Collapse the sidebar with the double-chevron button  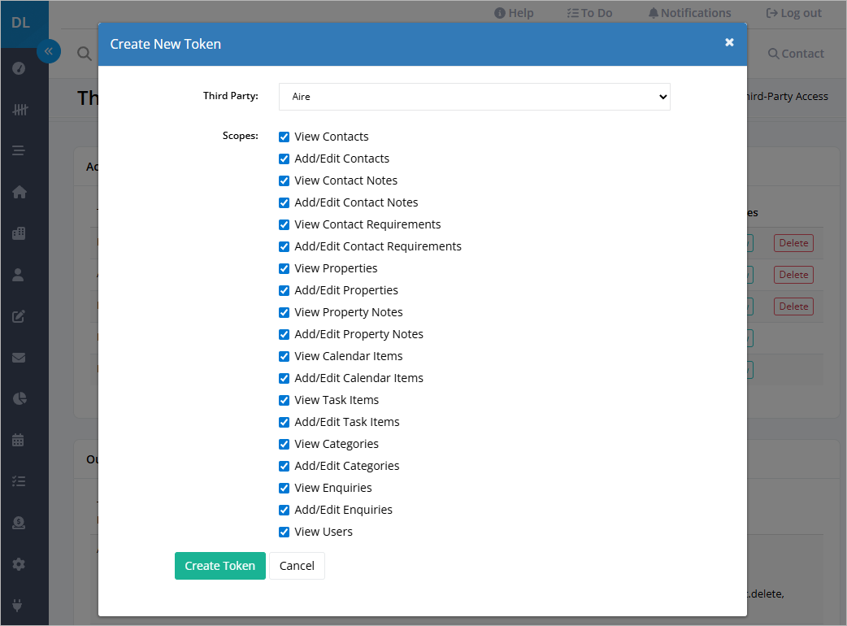49,51
